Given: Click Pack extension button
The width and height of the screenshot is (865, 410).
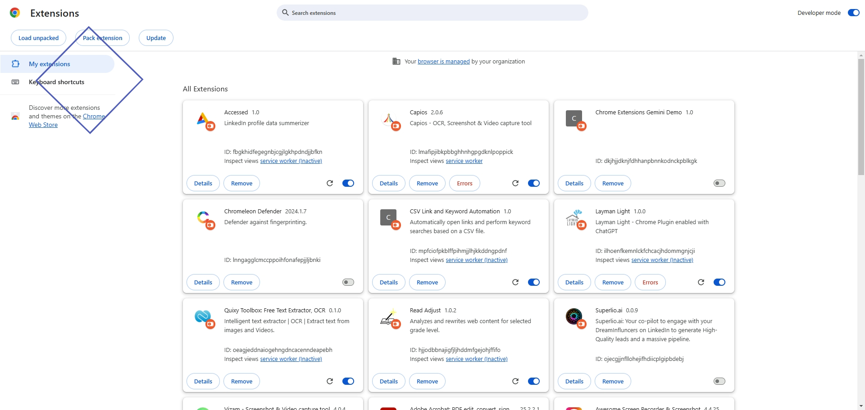Looking at the screenshot, I should [102, 38].
